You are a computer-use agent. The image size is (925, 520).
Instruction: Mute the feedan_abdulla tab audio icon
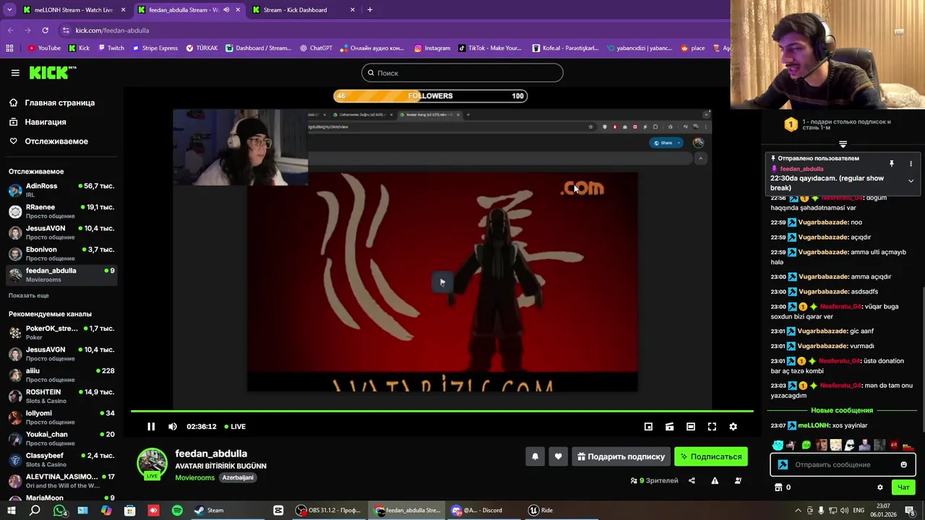coord(226,10)
